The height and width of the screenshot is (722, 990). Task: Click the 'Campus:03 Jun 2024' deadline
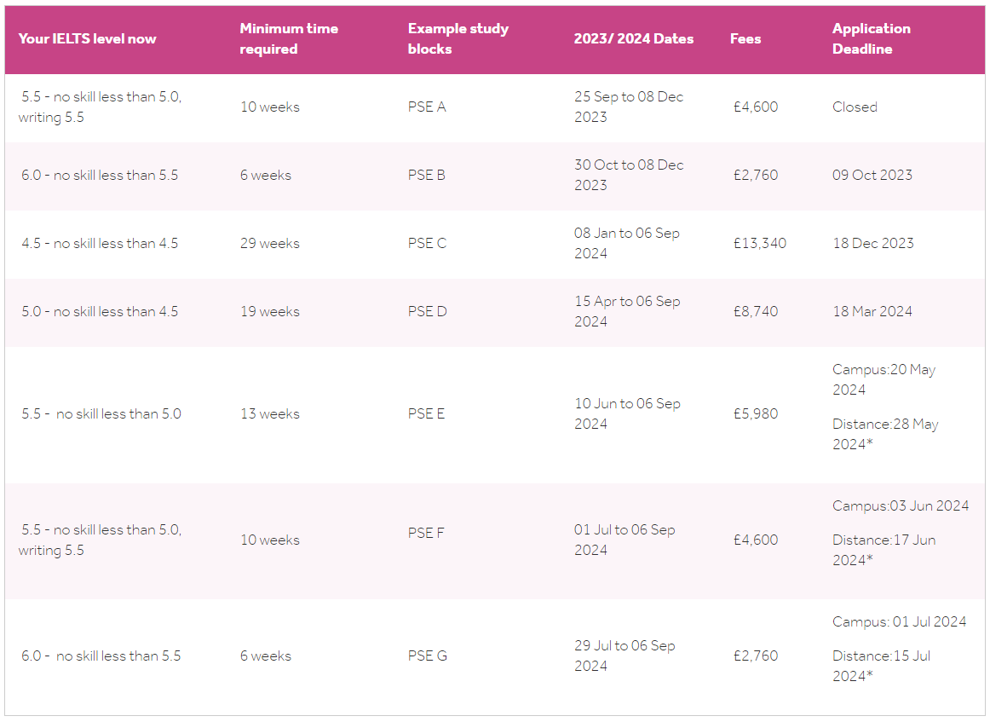901,506
